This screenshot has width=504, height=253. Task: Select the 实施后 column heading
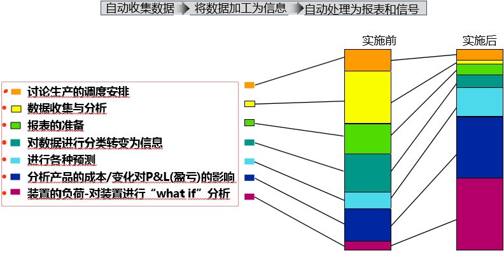click(480, 41)
